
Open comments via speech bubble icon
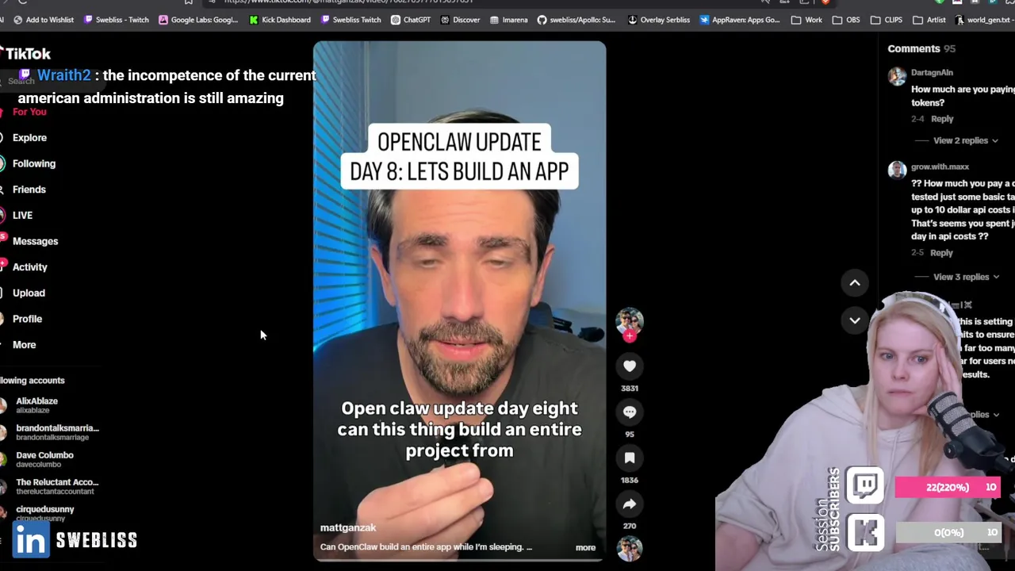pos(630,412)
